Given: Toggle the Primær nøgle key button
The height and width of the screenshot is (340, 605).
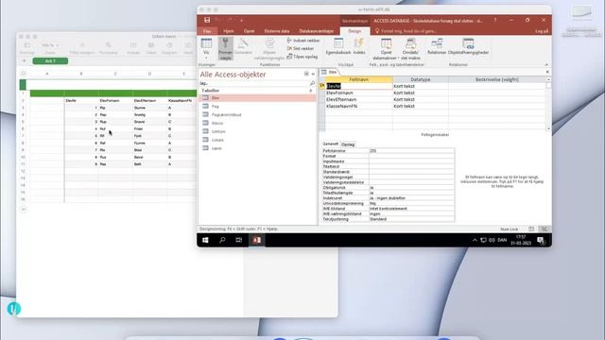Looking at the screenshot, I should tap(225, 48).
